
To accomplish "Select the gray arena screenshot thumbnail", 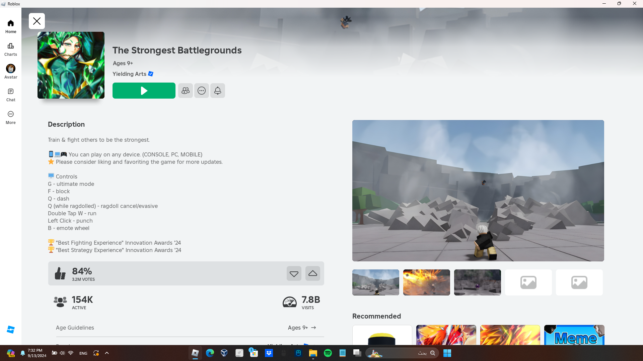I will 376,282.
